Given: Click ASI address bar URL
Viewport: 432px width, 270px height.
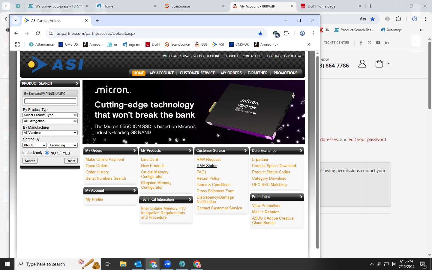Looking at the screenshot, I should (x=96, y=33).
